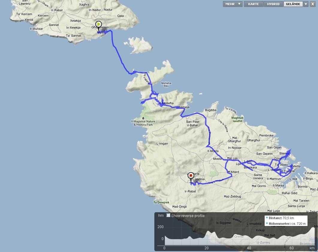Click the Mellieħa Bay label
318x252 pixels.
click(166, 84)
